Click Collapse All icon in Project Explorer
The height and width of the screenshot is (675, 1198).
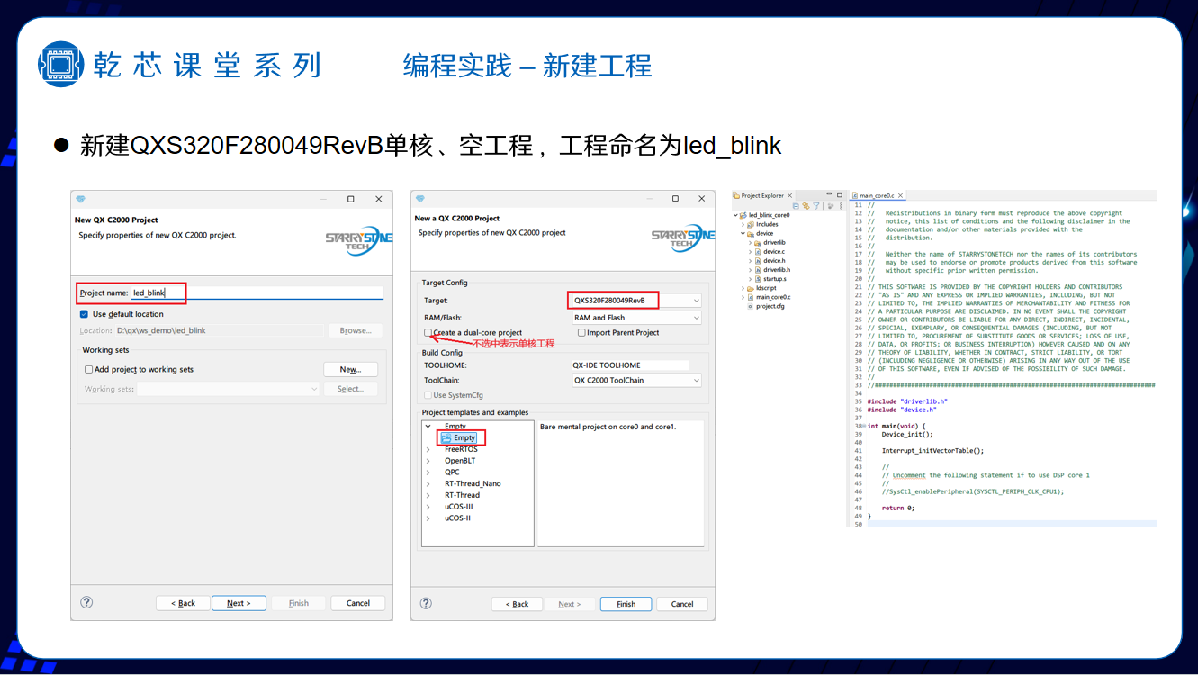pyautogui.click(x=796, y=206)
